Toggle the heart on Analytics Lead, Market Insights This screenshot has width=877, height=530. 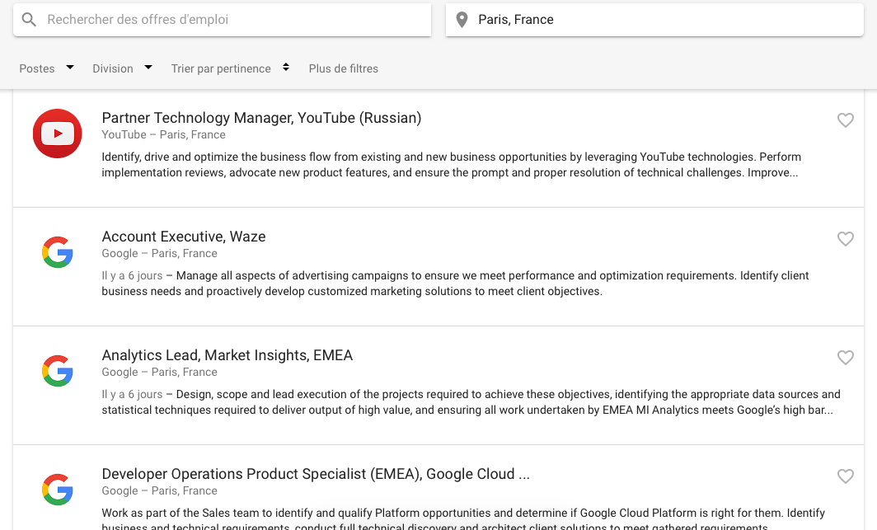846,358
